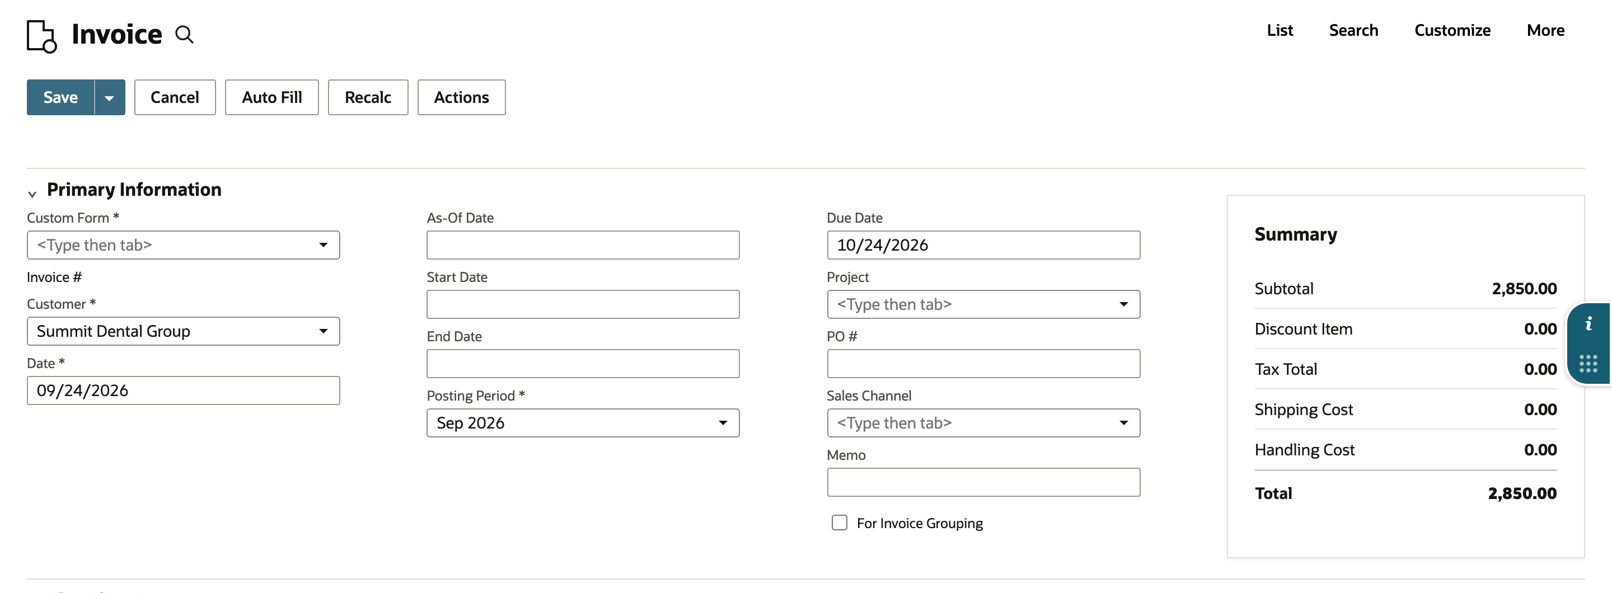Click the As-Of Date input field
The width and height of the screenshot is (1612, 593).
583,245
